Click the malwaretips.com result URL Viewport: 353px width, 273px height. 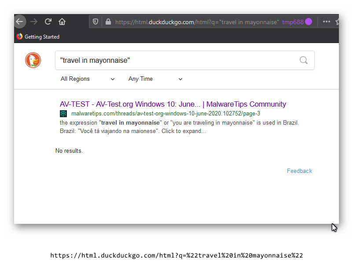tap(165, 113)
